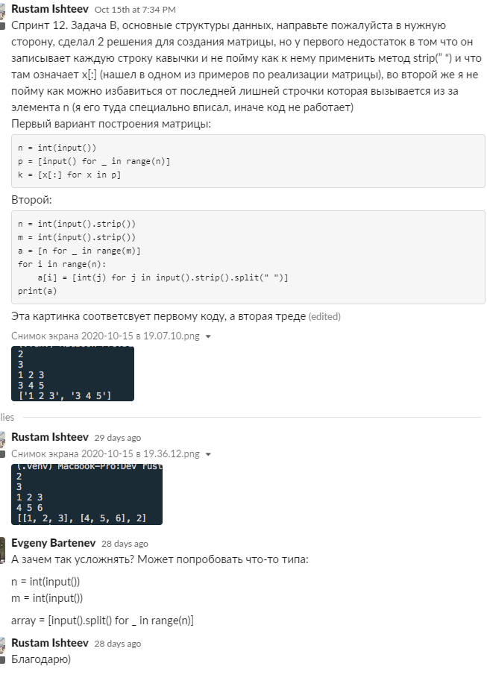
Task: Click Evgeny's 28 days ago timestamp
Action: pos(125,544)
